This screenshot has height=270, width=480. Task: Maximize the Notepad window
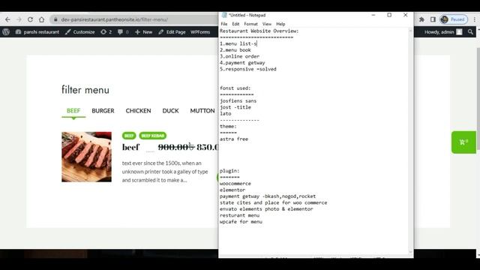point(389,15)
